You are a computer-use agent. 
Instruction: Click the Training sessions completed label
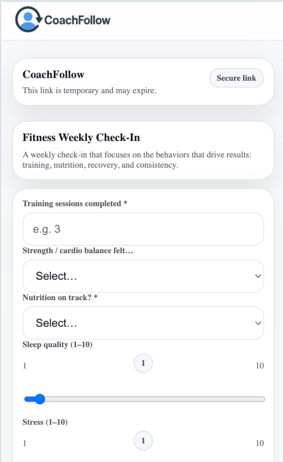tap(72, 203)
